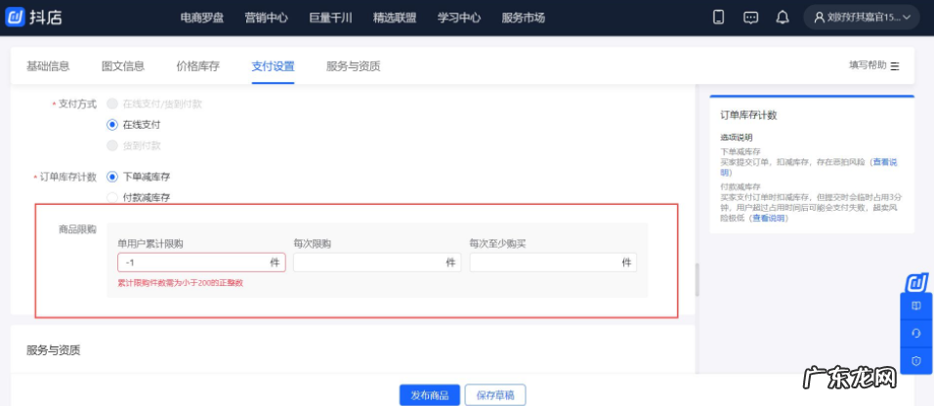Click the 服务与资质 section heading
The image size is (934, 406).
(53, 350)
